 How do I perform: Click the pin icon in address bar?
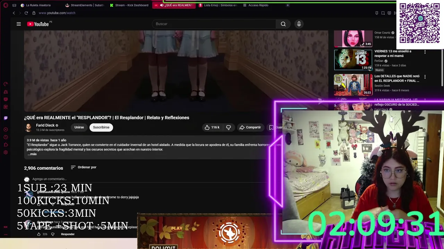coord(377,13)
